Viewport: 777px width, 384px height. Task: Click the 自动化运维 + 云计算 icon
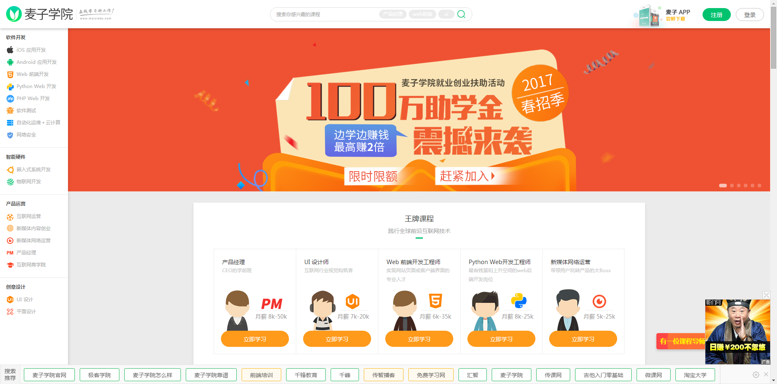(10, 123)
